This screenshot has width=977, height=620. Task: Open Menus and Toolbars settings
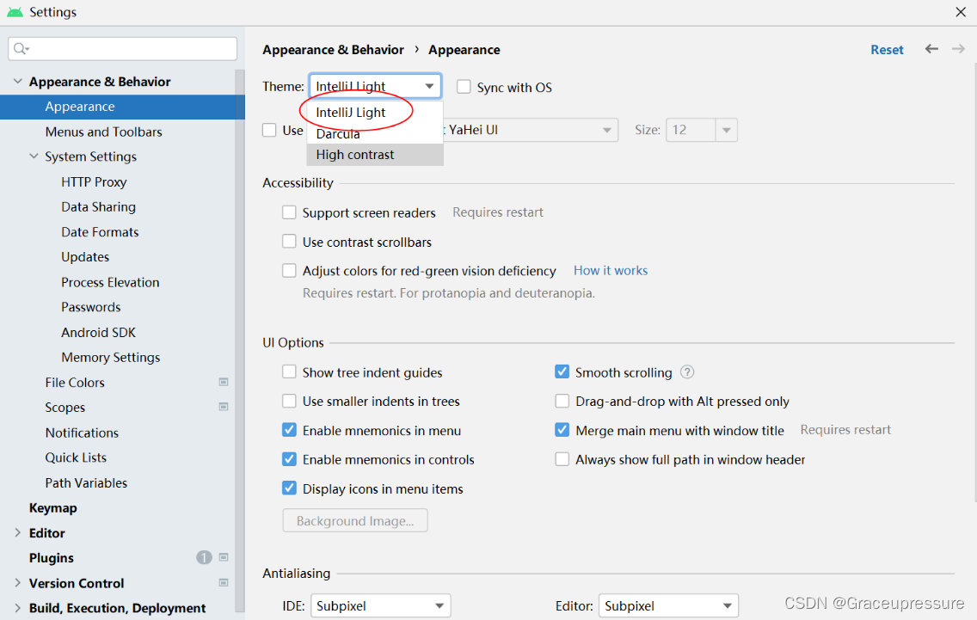[103, 132]
